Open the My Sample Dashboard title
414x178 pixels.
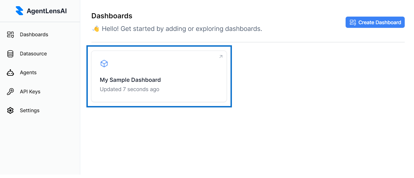pos(130,80)
